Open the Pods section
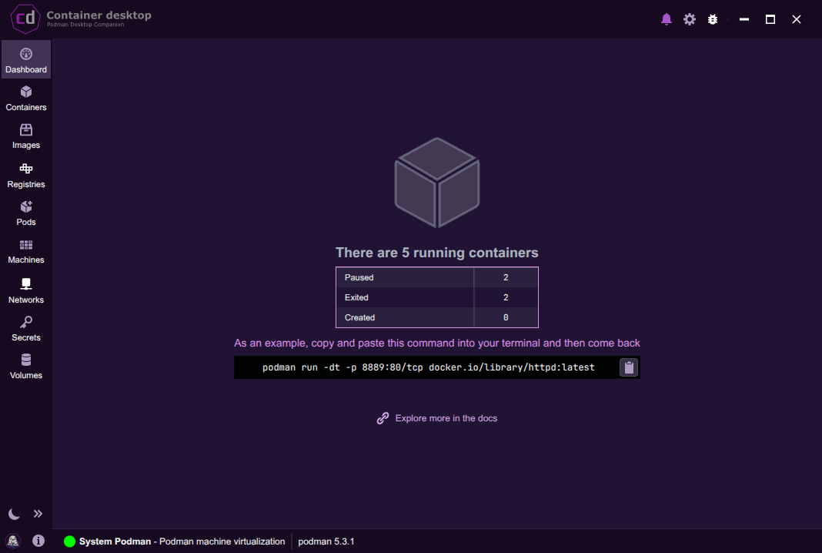Screen dimensions: 822x553 [x=25, y=213]
